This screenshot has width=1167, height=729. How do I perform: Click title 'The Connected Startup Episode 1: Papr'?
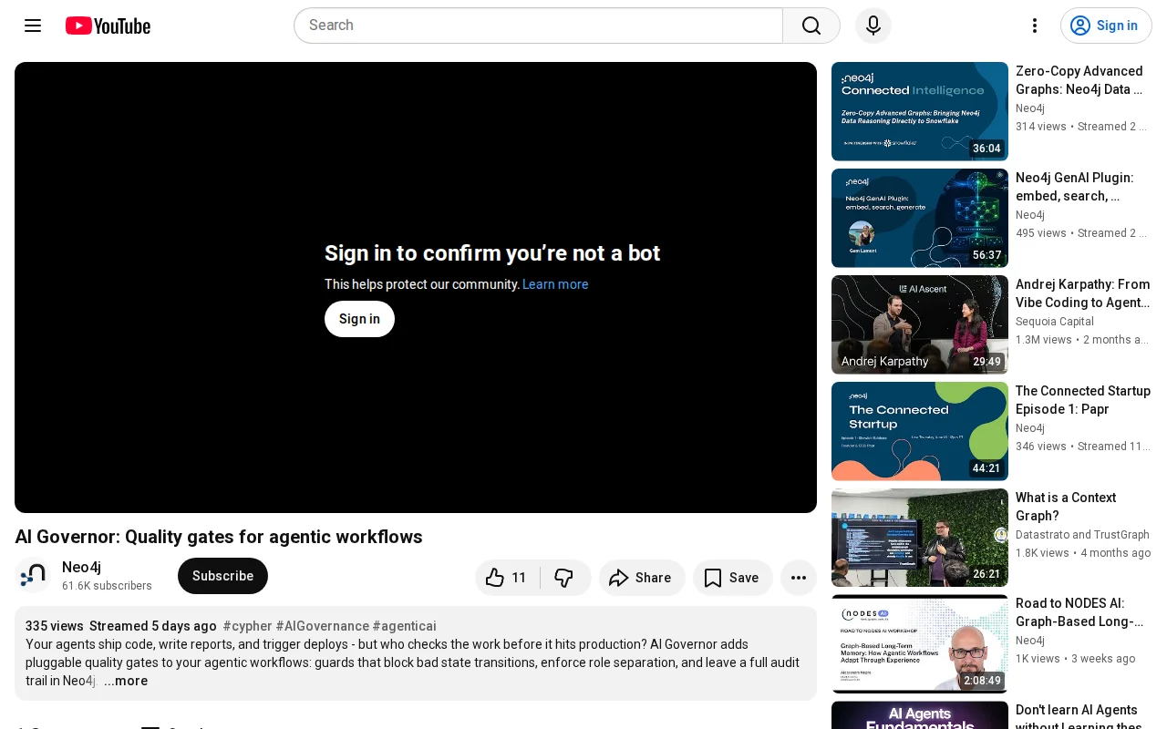pyautogui.click(x=1083, y=400)
